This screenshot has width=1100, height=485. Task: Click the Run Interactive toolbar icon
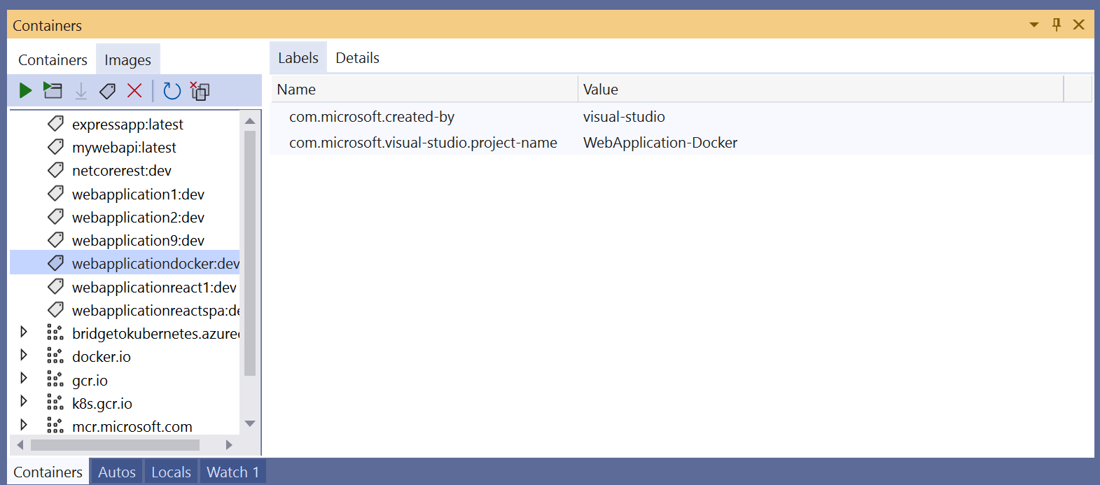(x=53, y=90)
